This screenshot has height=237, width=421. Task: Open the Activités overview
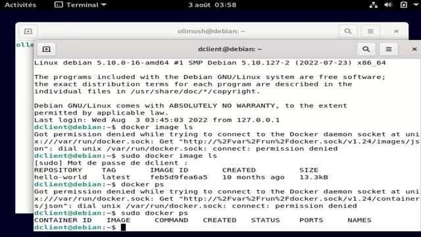pyautogui.click(x=20, y=5)
